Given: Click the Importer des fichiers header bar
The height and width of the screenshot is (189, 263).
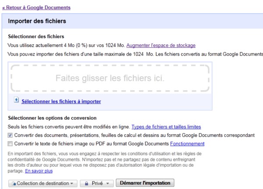Looking at the screenshot, I should click(x=131, y=21).
